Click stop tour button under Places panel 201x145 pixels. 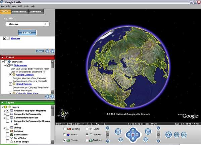tap(52, 97)
